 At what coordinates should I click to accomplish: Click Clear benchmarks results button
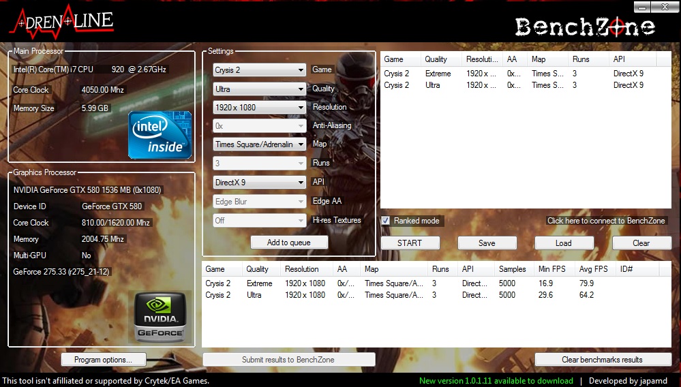pyautogui.click(x=602, y=360)
